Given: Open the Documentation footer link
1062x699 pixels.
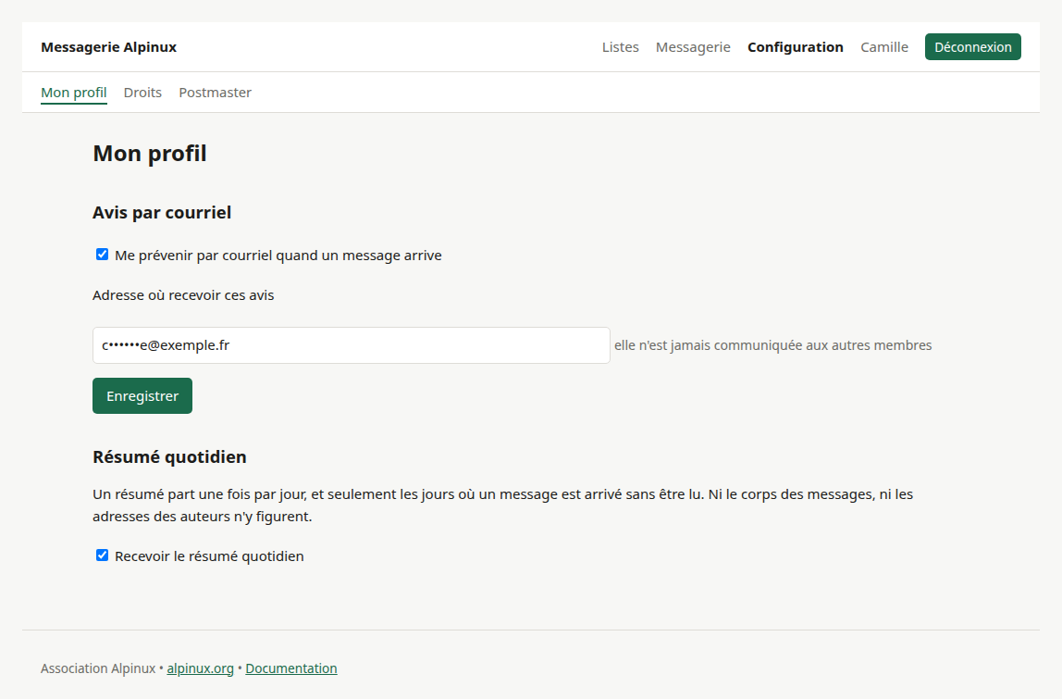Looking at the screenshot, I should coord(291,668).
